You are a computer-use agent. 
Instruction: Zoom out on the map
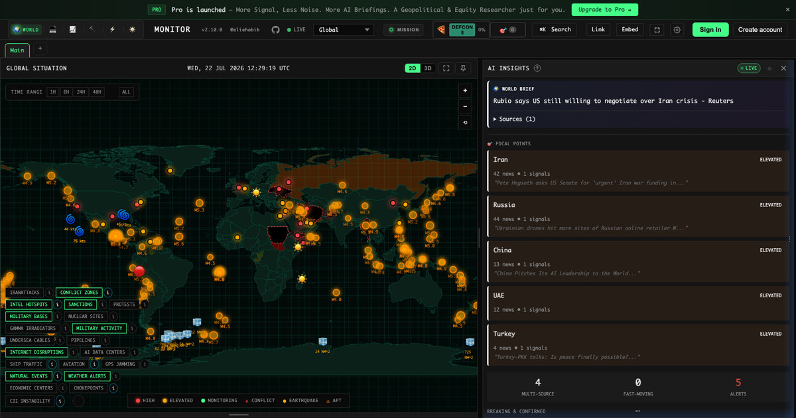[465, 106]
